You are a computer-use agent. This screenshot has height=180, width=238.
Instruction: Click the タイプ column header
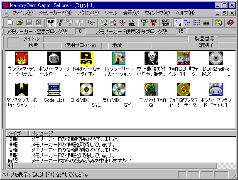(x=17, y=133)
